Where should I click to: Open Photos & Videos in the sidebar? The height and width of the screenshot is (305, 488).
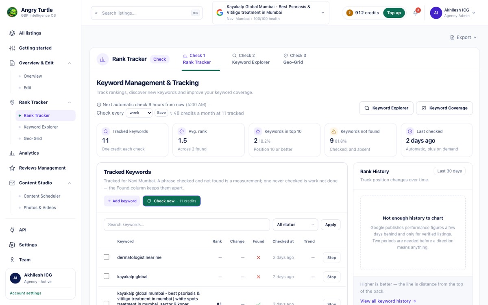(x=40, y=208)
